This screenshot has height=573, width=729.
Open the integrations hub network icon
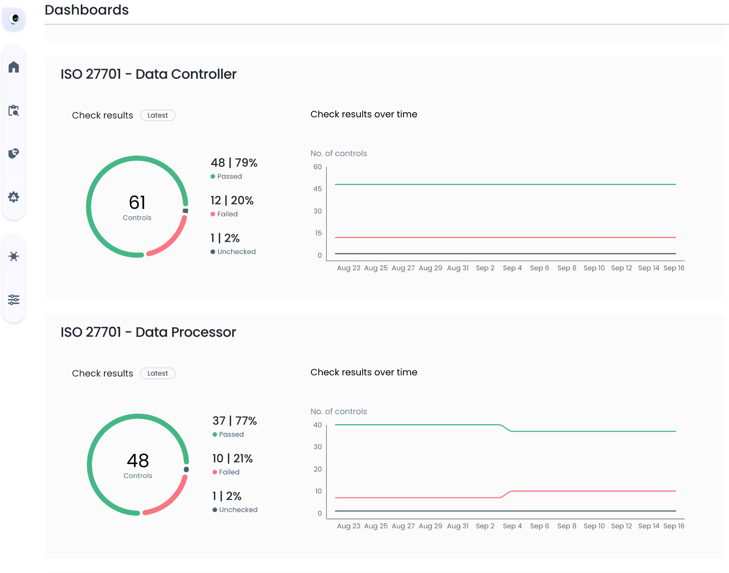14,256
